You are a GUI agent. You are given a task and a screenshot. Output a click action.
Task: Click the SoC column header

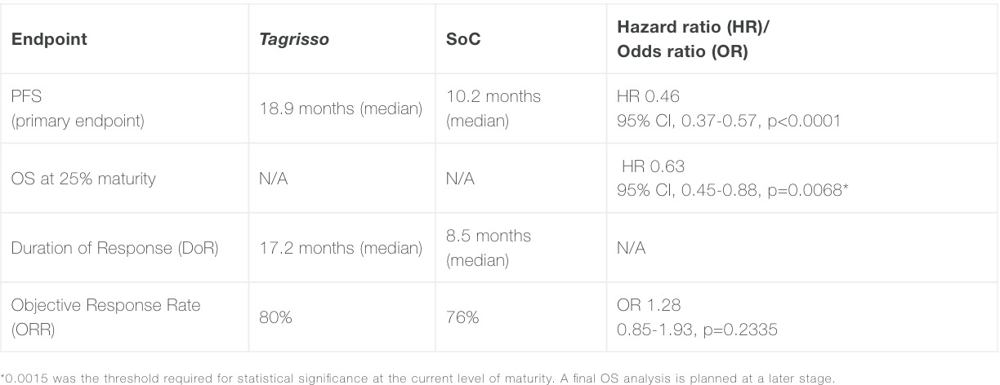pyautogui.click(x=463, y=39)
